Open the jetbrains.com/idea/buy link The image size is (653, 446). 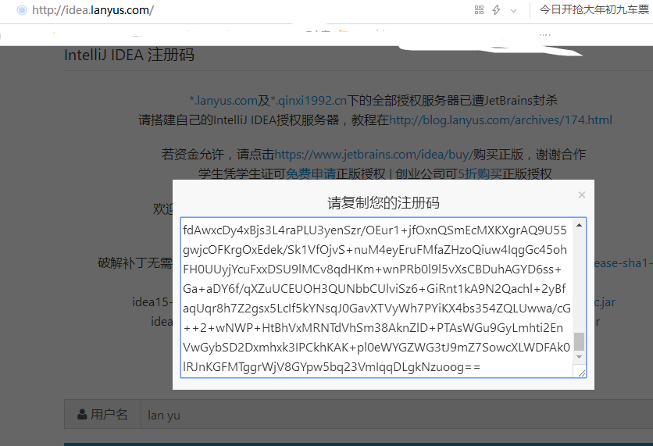pos(373,155)
